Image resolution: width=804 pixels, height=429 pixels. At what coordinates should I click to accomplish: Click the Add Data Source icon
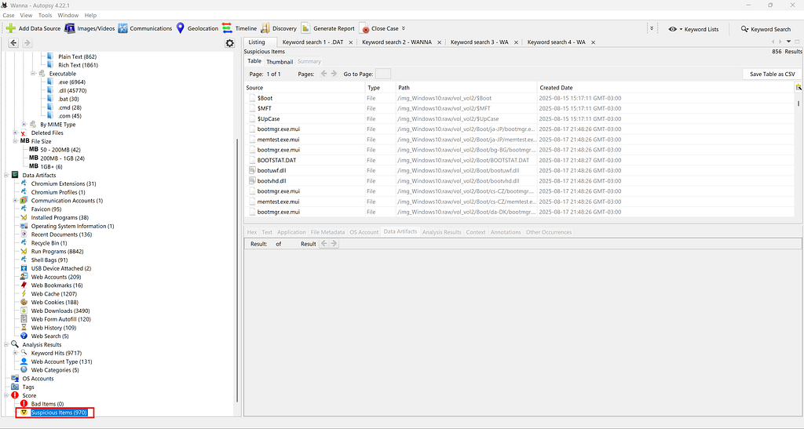pyautogui.click(x=11, y=28)
